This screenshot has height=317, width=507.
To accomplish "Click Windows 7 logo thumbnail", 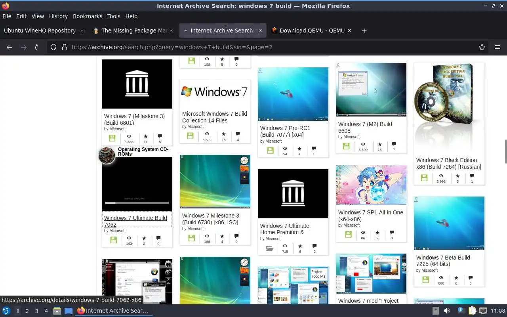I will point(215,92).
